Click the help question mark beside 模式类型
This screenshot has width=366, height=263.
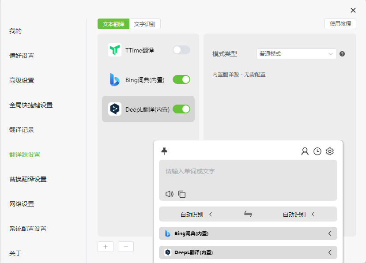coord(342,53)
